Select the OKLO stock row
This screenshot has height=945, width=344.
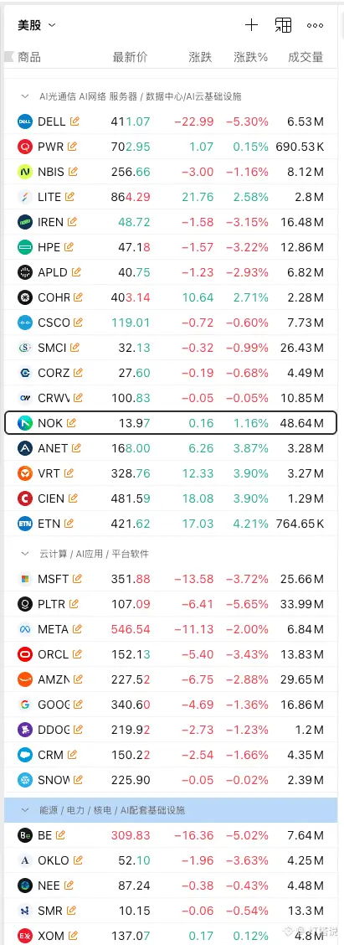pyautogui.click(x=171, y=860)
